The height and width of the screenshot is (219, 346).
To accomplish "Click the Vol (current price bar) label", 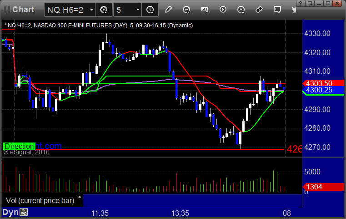I will coord(40,200).
